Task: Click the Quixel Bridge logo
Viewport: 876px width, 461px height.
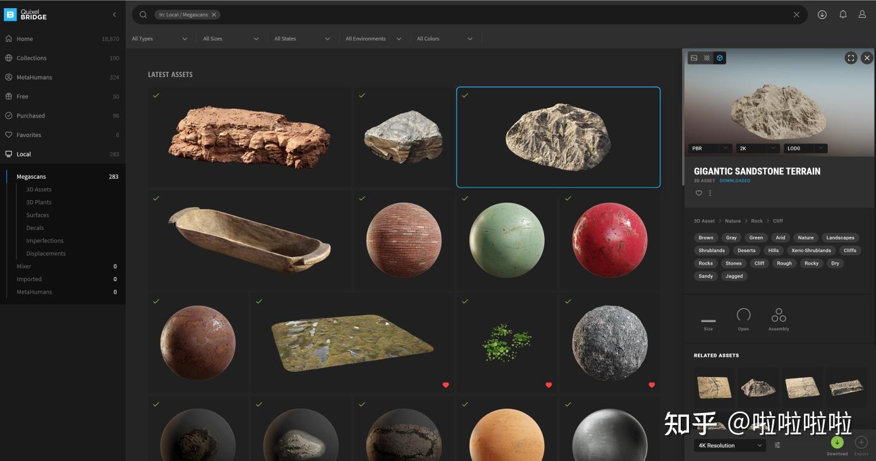Action: pyautogui.click(x=25, y=15)
